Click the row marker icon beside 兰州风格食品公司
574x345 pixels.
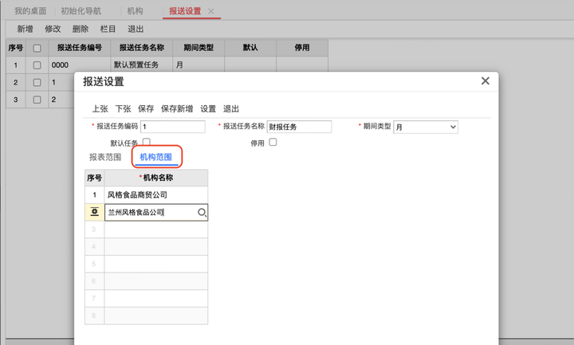(94, 212)
